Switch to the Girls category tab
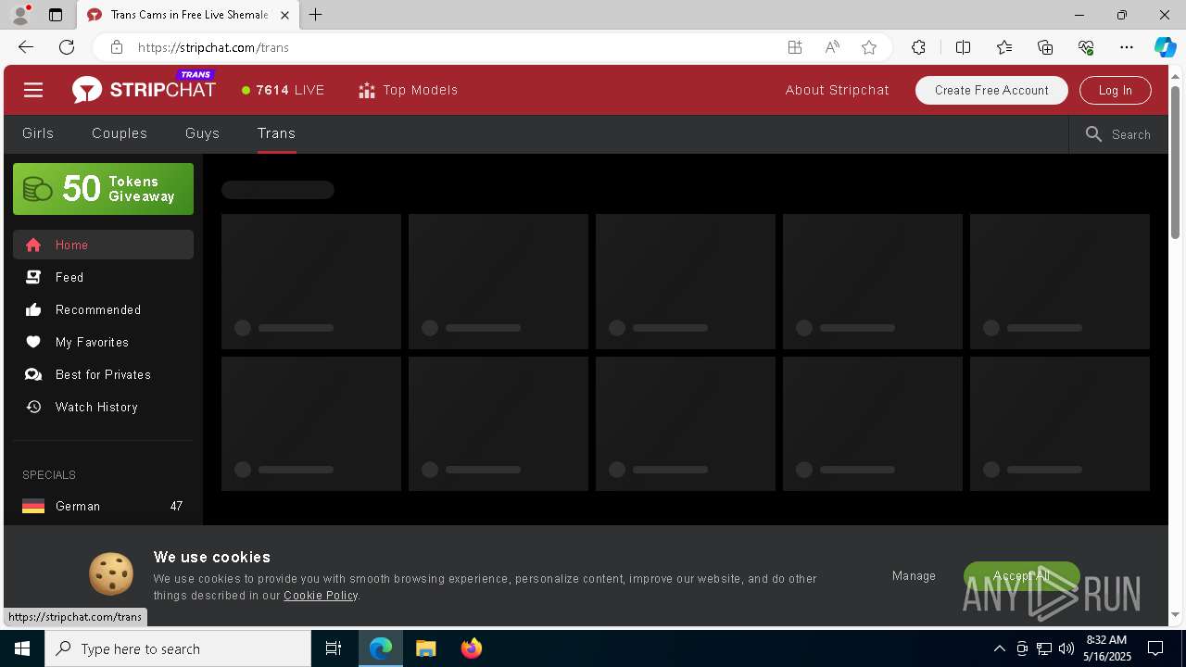This screenshot has height=667, width=1186. pos(38,133)
